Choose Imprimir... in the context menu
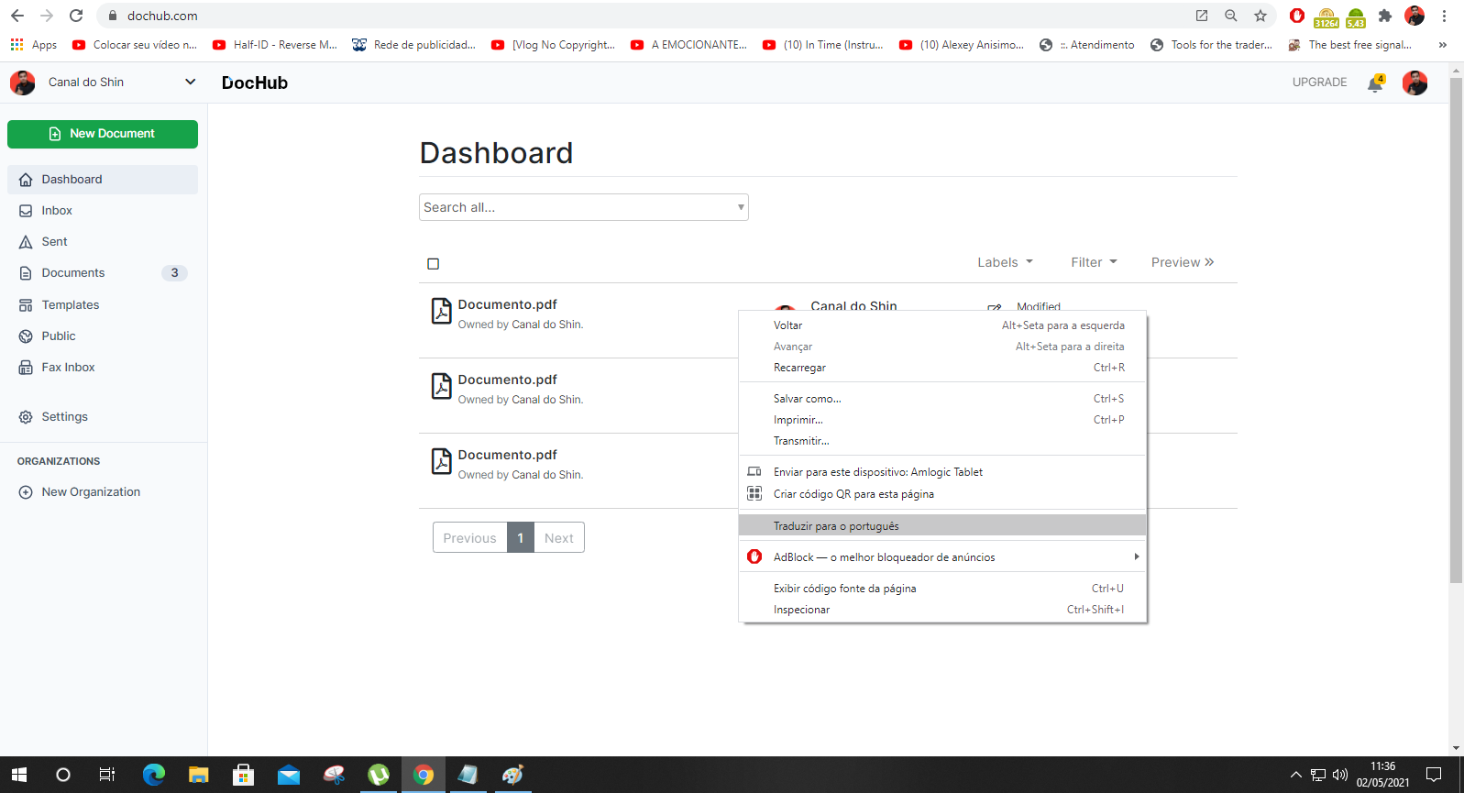This screenshot has height=793, width=1464. tap(942, 420)
